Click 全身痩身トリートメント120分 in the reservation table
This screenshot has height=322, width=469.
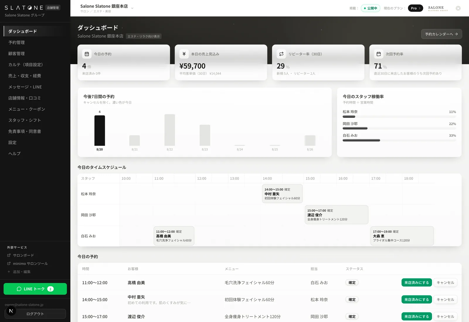253,316
